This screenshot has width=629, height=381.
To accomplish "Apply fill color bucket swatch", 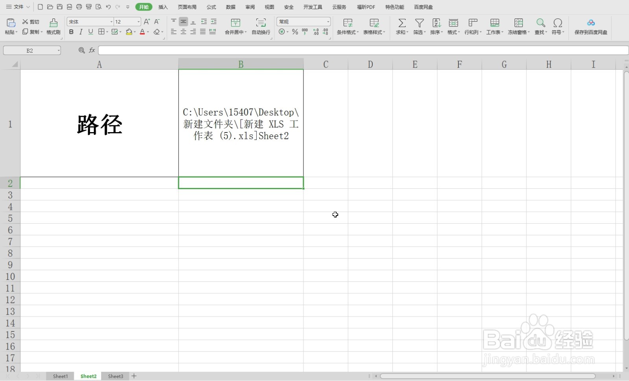I will pyautogui.click(x=129, y=32).
